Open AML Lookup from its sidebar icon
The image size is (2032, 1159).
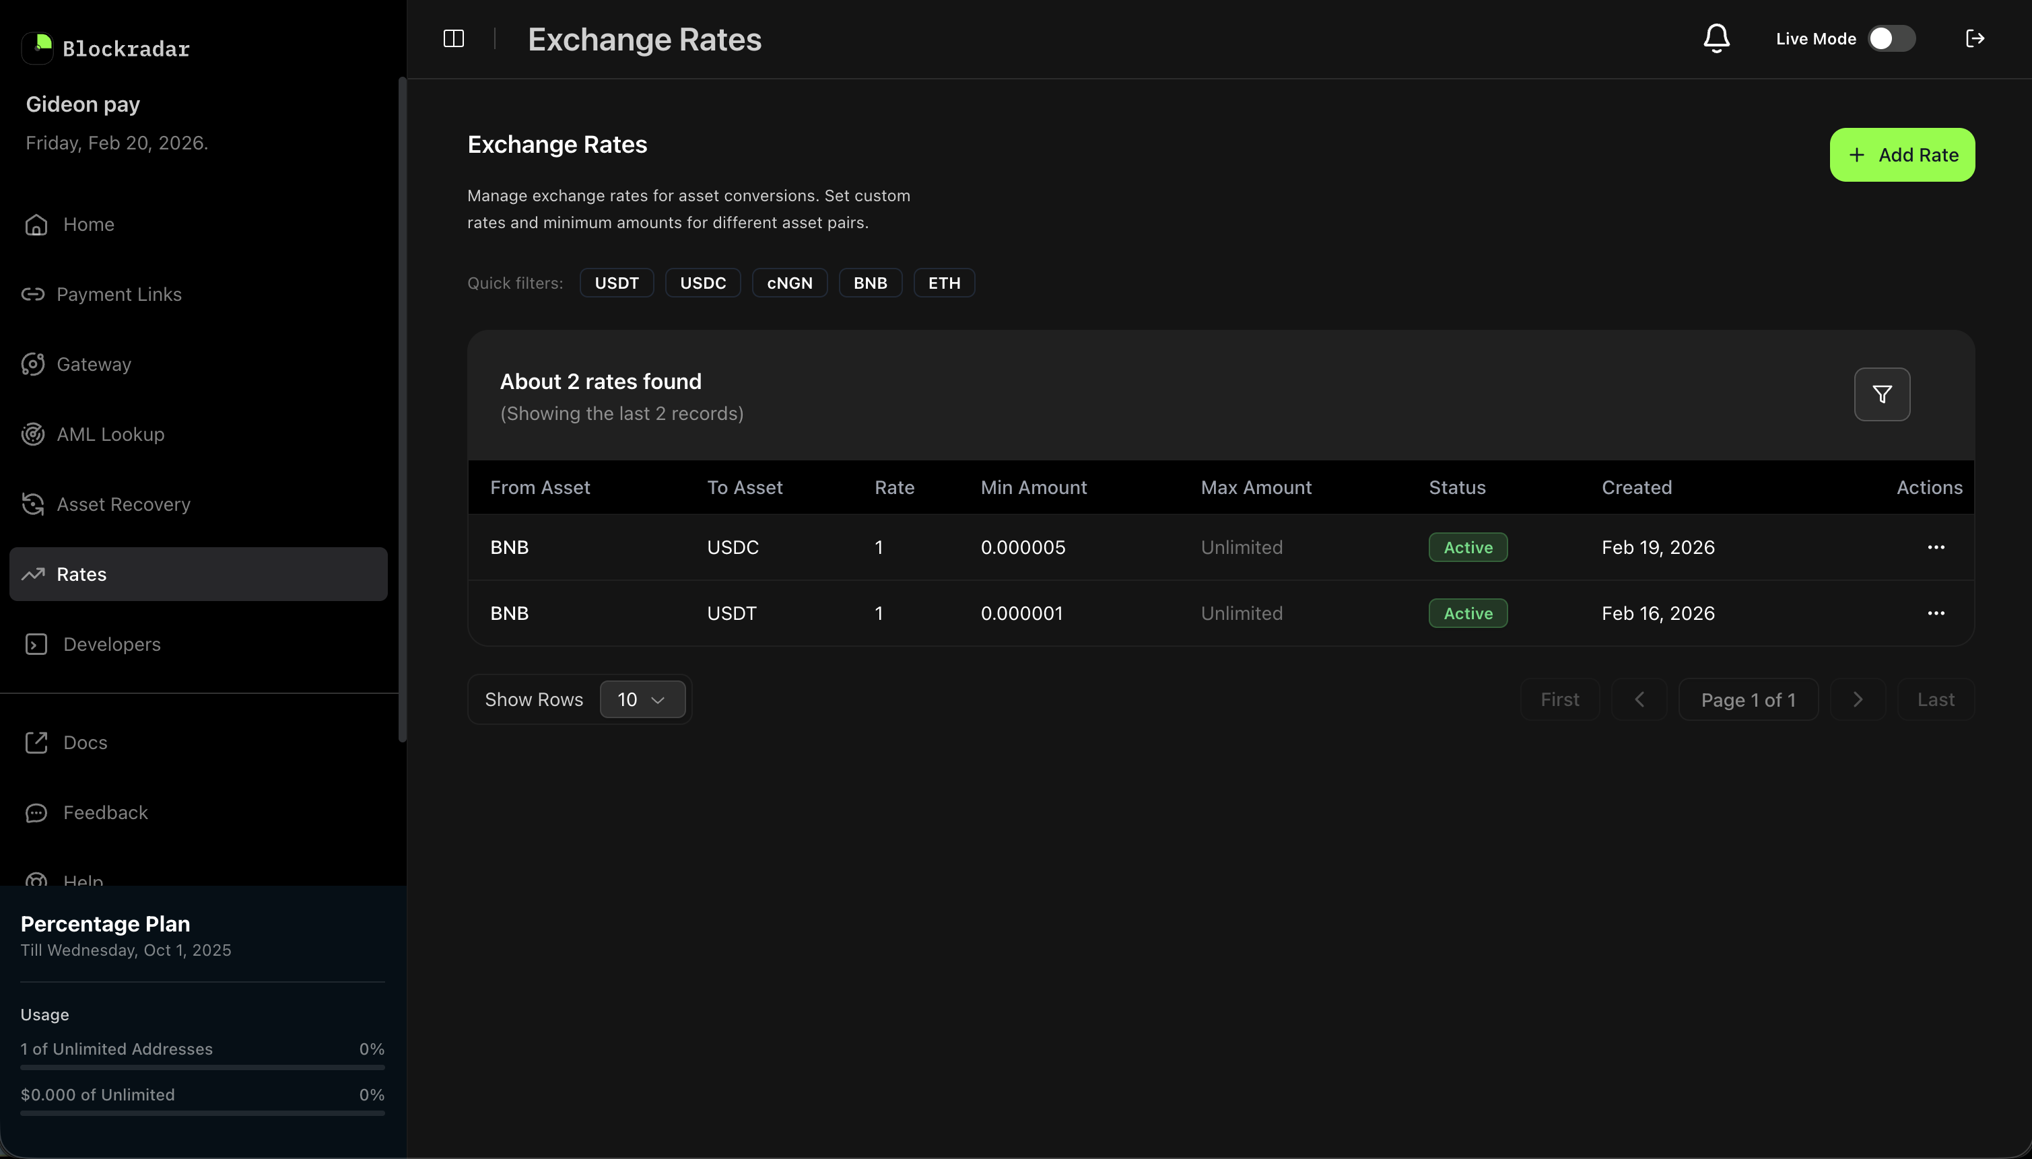tap(32, 434)
